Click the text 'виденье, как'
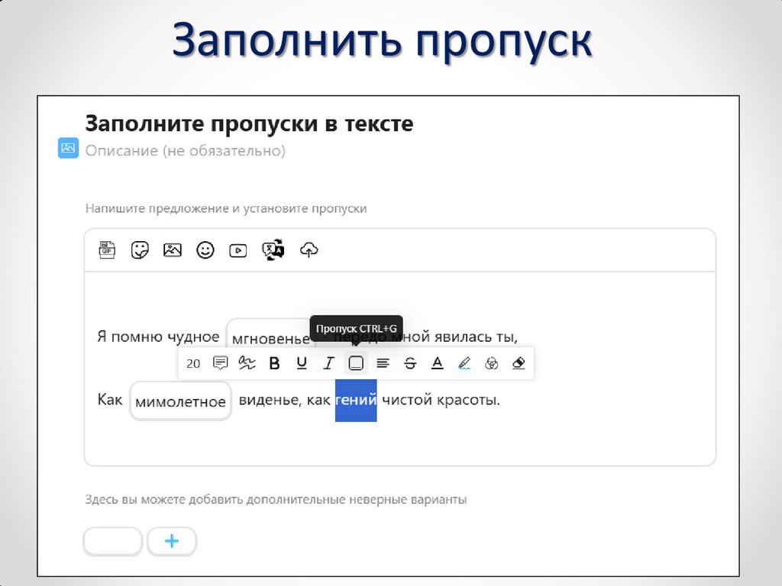782x586 pixels. click(x=284, y=400)
